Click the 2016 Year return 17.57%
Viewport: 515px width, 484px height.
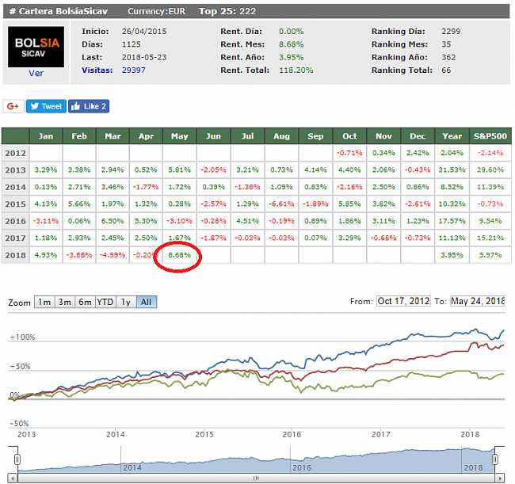452,221
